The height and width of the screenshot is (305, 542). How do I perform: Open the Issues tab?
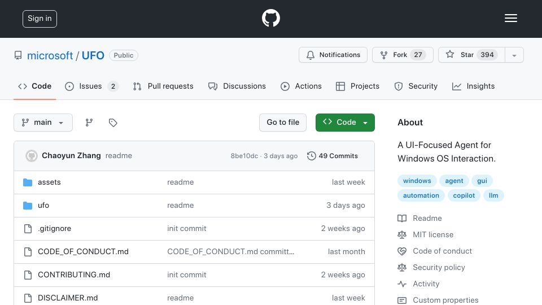click(91, 86)
